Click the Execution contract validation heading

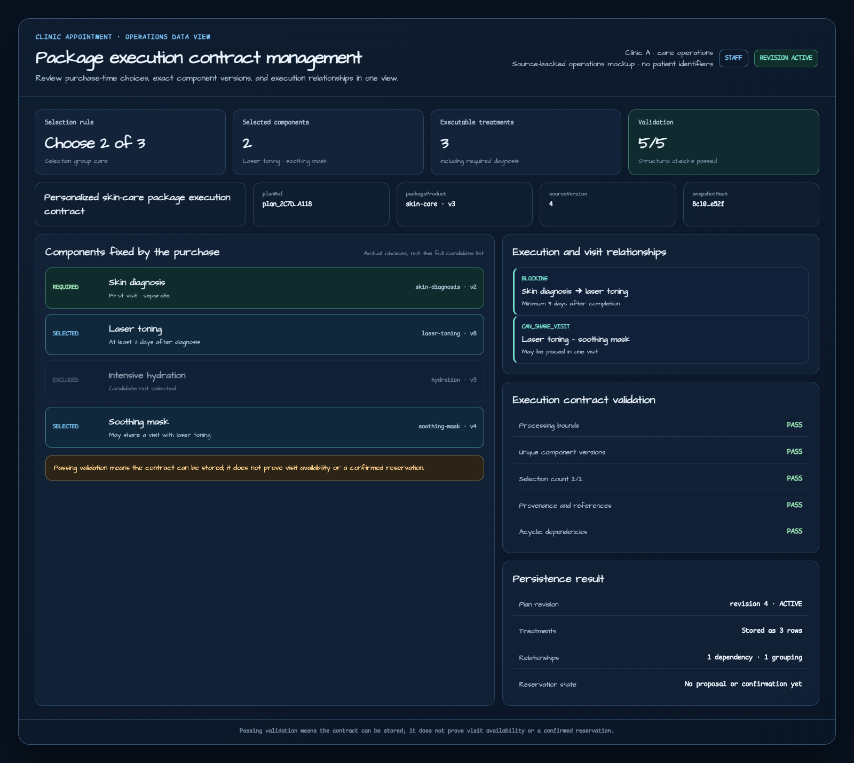584,400
